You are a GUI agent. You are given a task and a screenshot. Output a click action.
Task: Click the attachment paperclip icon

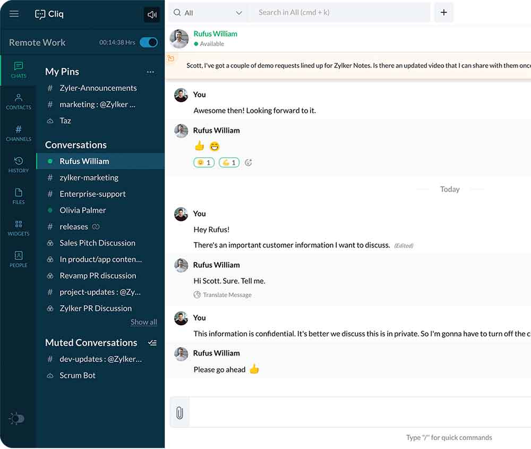click(x=179, y=413)
